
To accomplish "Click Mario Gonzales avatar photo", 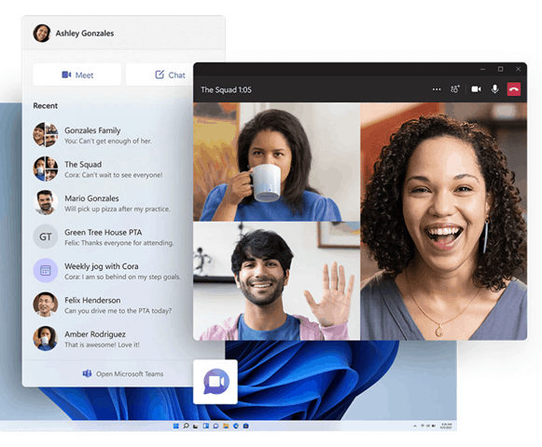I will tap(46, 203).
